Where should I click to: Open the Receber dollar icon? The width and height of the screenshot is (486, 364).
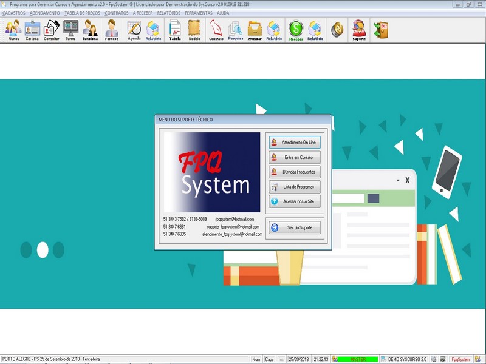click(296, 30)
